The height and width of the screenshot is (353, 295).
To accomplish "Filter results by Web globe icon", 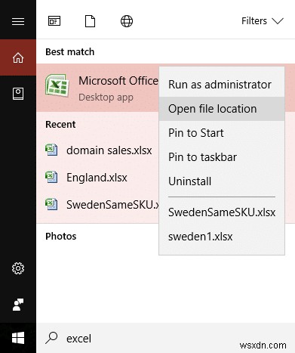I will tap(127, 21).
